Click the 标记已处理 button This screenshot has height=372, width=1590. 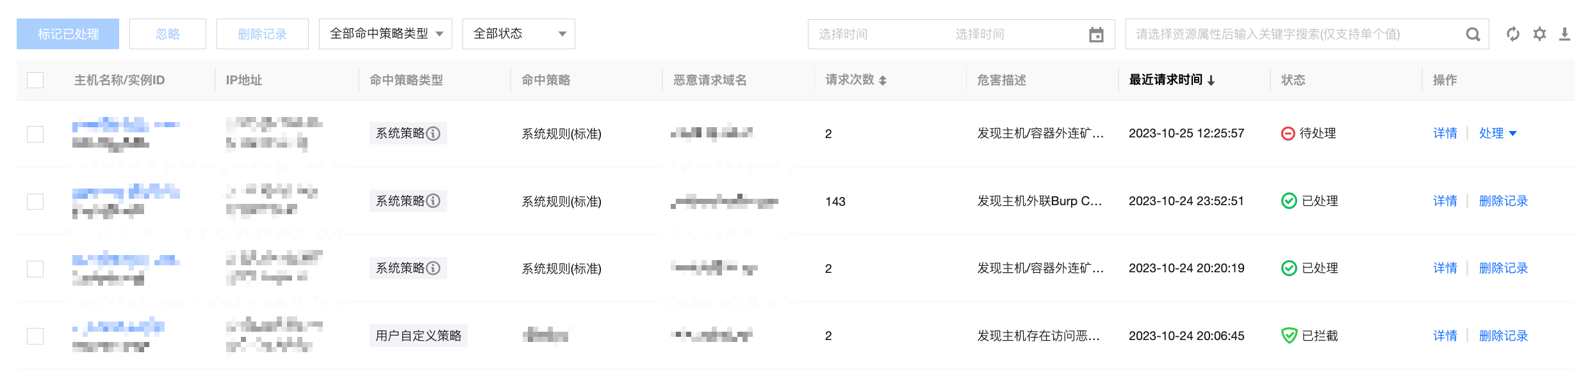68,34
